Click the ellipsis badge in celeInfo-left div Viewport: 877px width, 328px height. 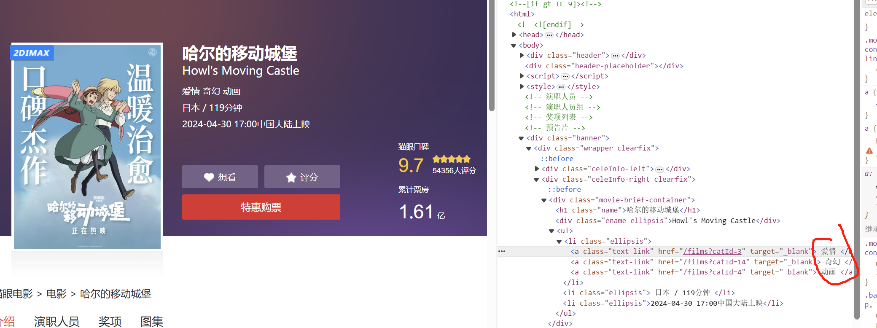[x=659, y=169]
